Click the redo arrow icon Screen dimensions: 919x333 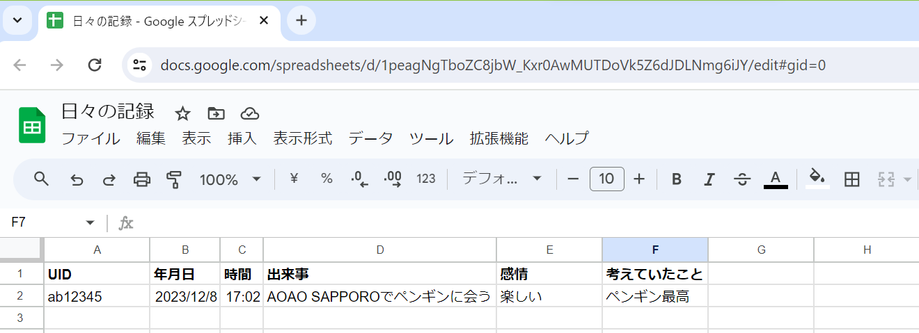tap(109, 179)
